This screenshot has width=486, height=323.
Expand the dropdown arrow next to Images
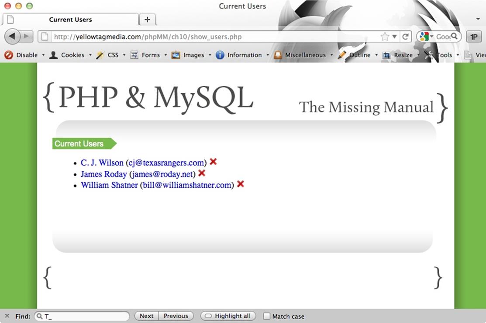click(210, 55)
